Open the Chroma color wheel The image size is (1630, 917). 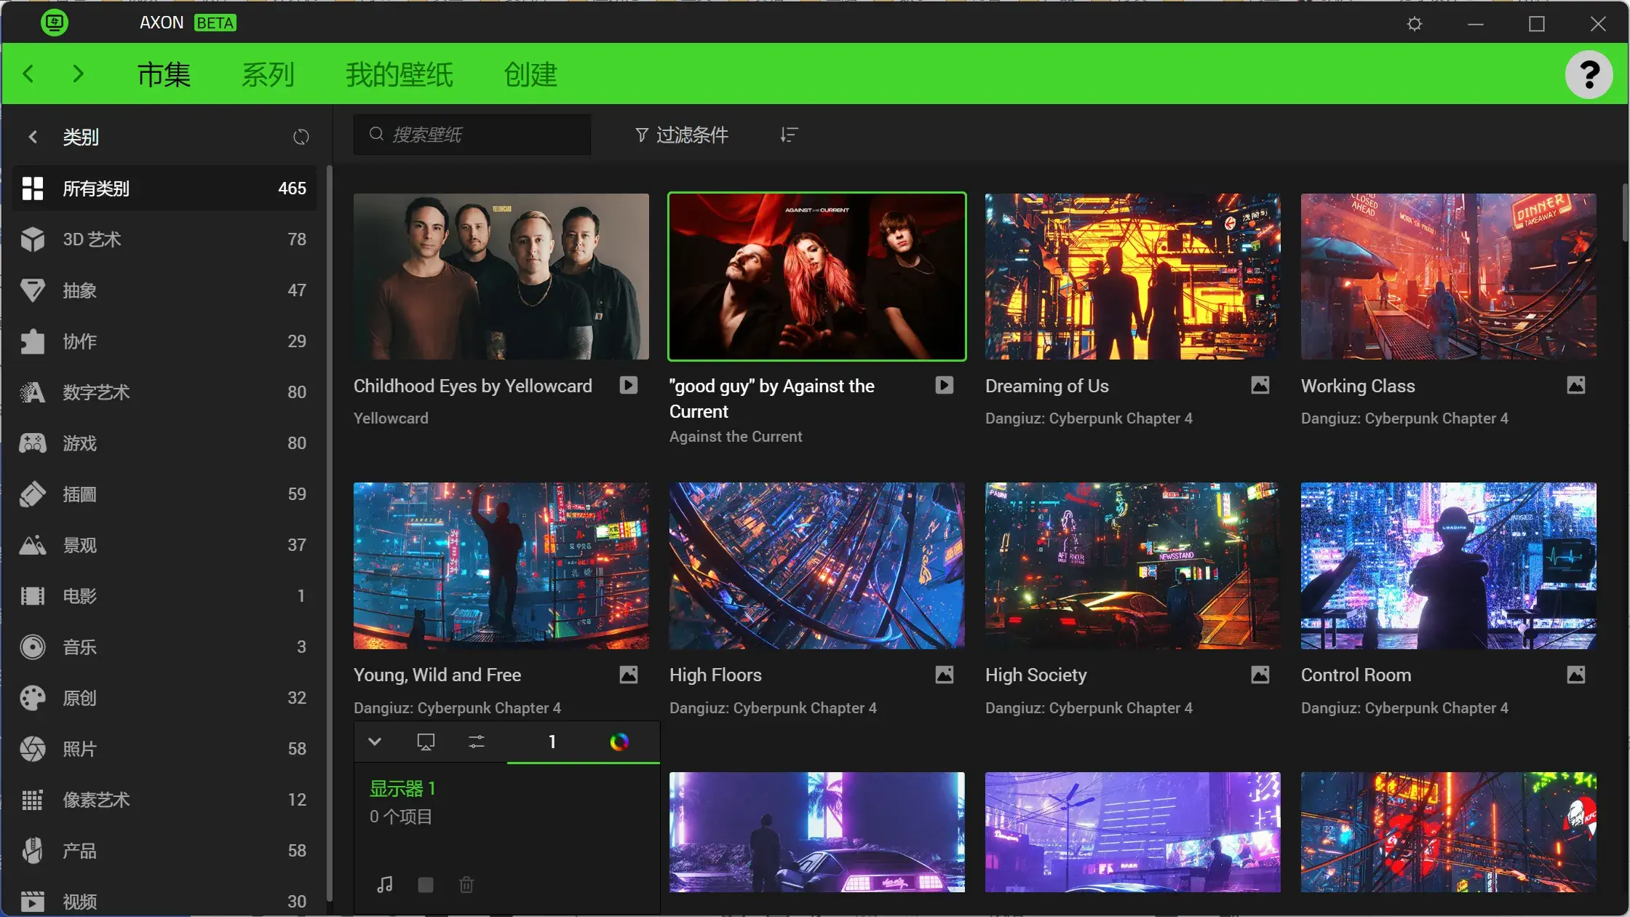point(619,742)
